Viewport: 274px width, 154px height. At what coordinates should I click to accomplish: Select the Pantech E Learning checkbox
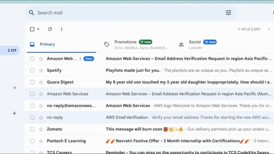click(x=32, y=141)
